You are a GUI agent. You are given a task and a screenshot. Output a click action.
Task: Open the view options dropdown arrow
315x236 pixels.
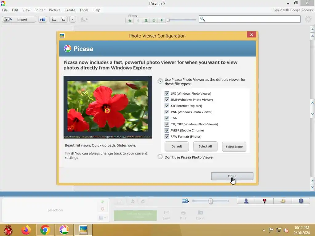coord(73,19)
